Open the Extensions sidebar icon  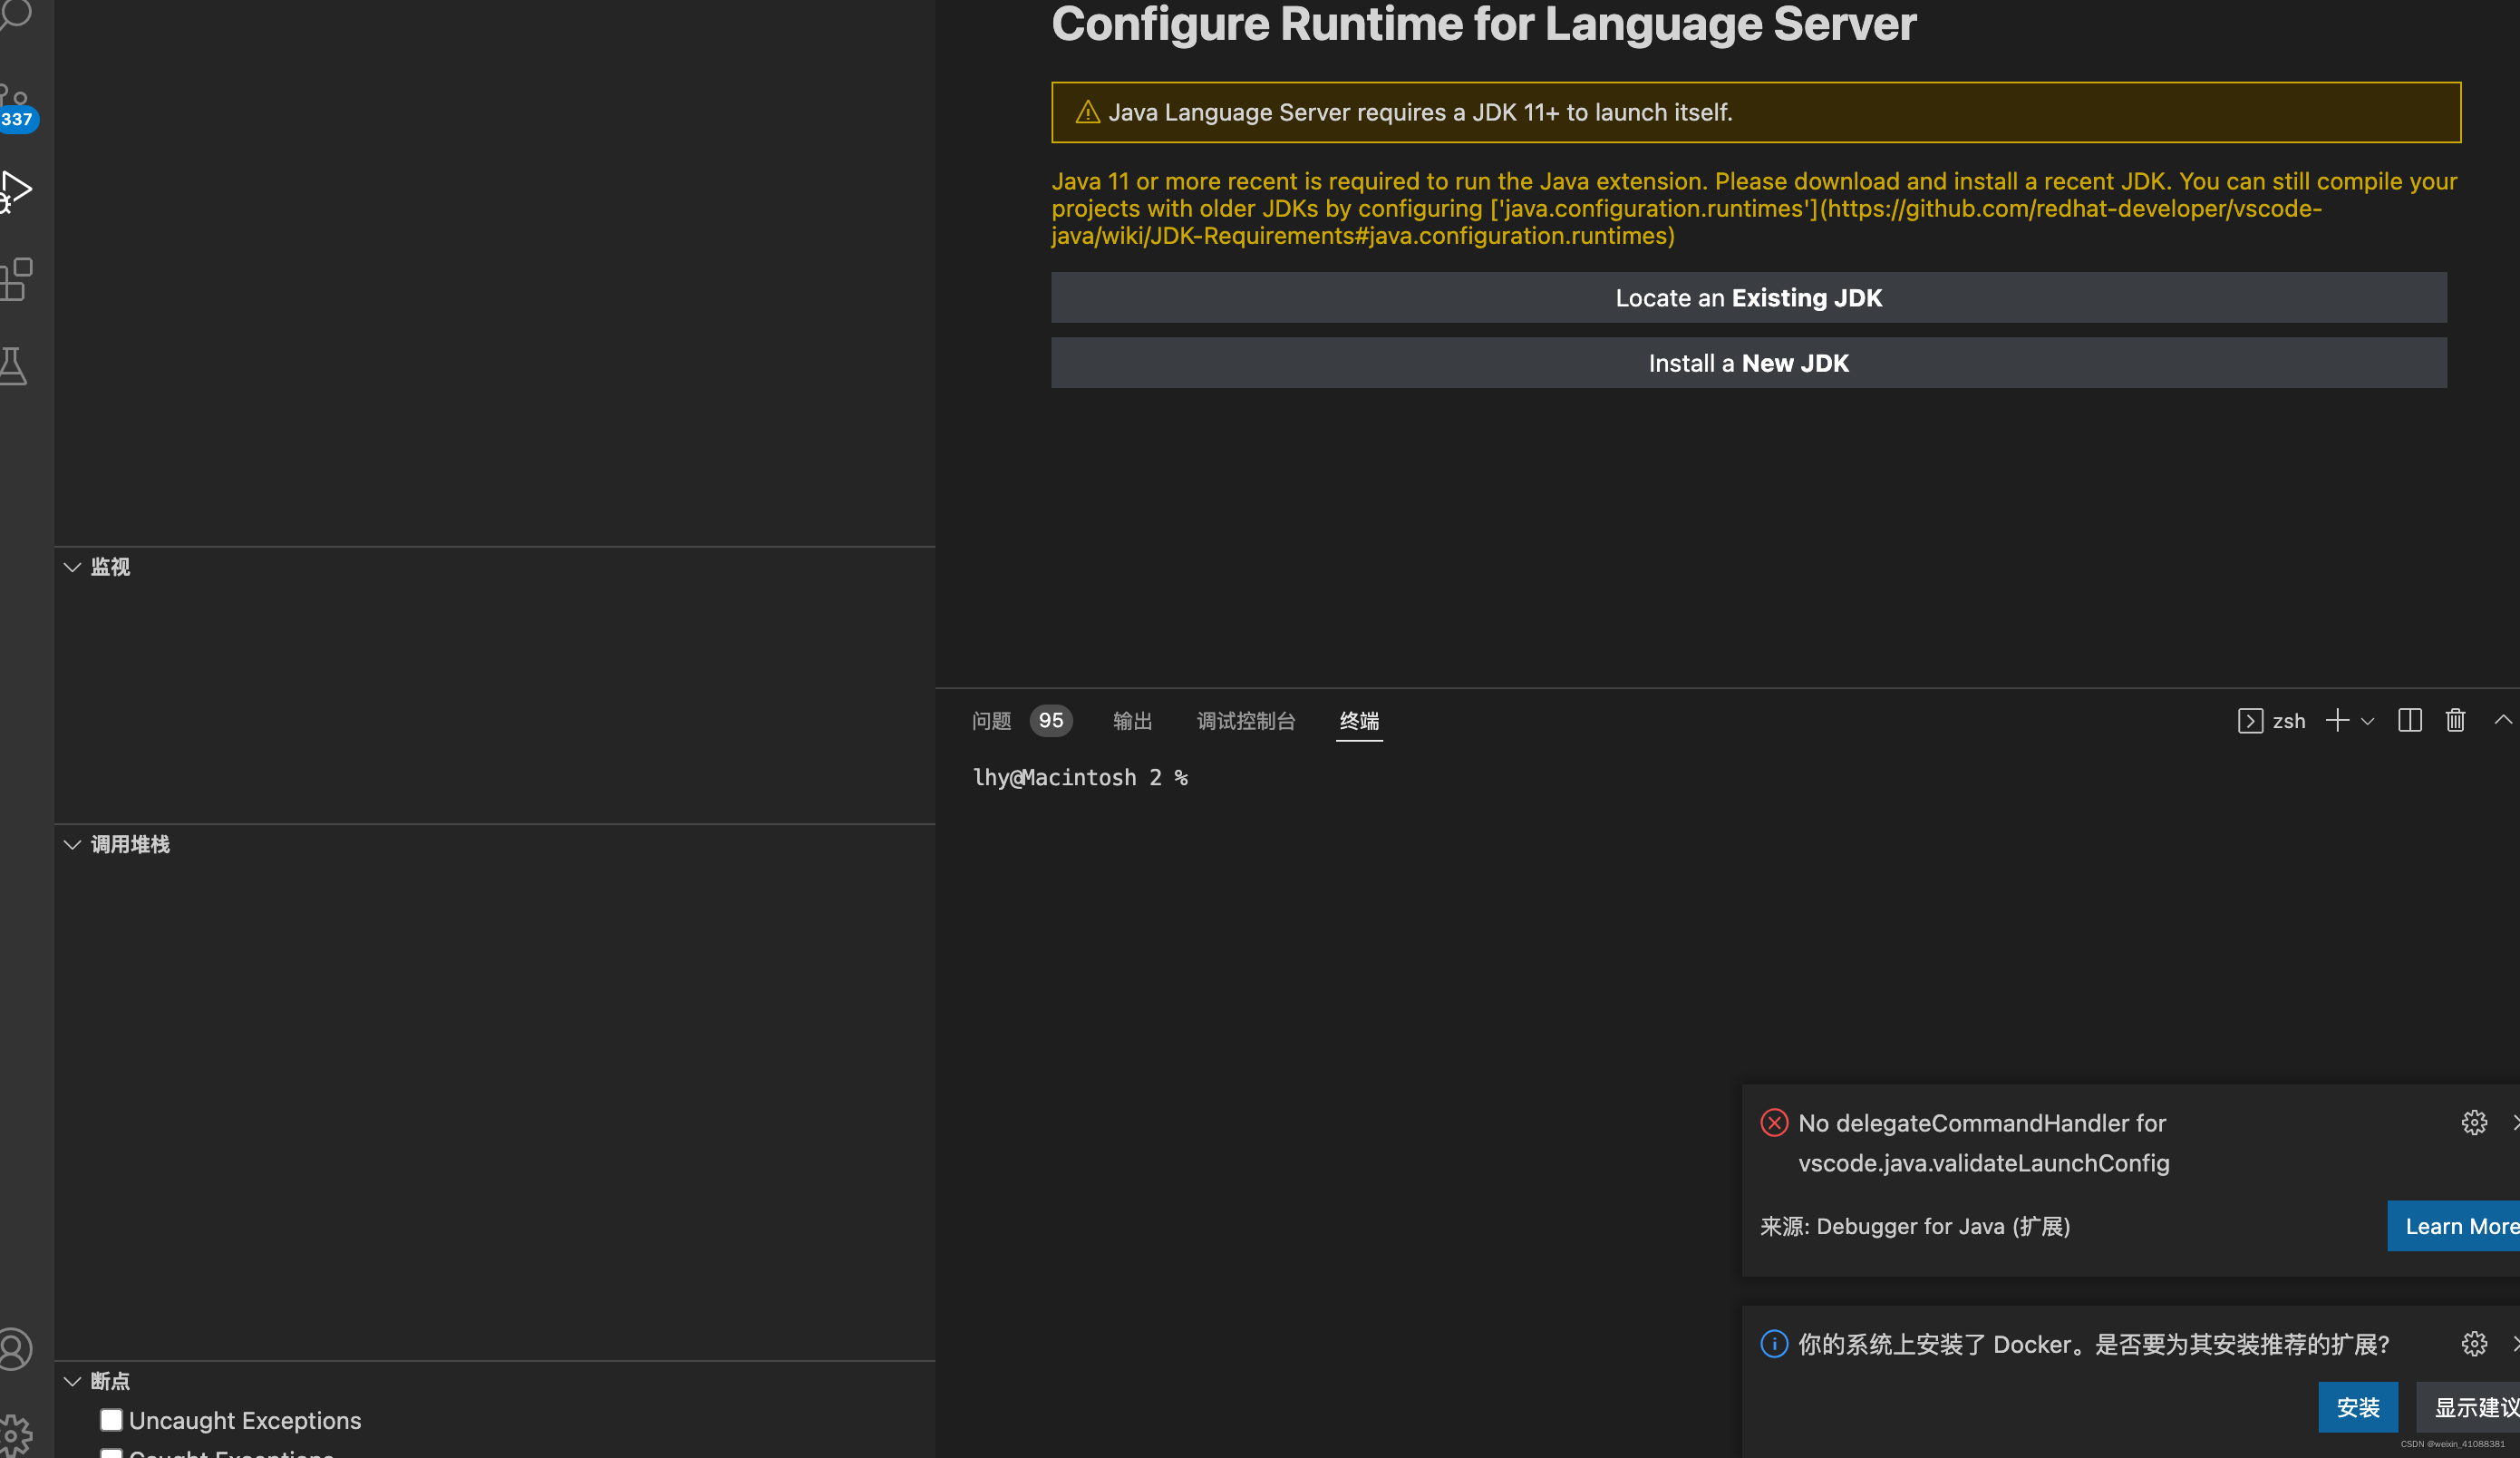click(x=16, y=279)
